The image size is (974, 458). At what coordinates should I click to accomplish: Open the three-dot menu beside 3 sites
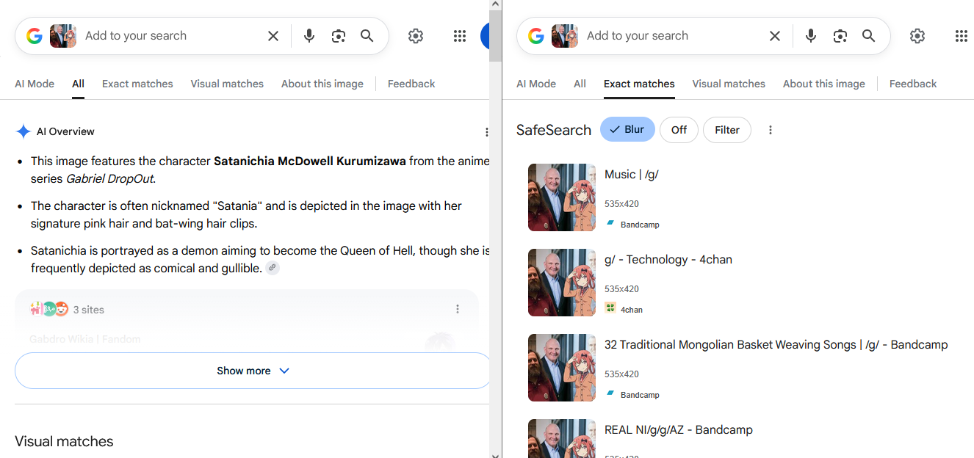pos(458,309)
